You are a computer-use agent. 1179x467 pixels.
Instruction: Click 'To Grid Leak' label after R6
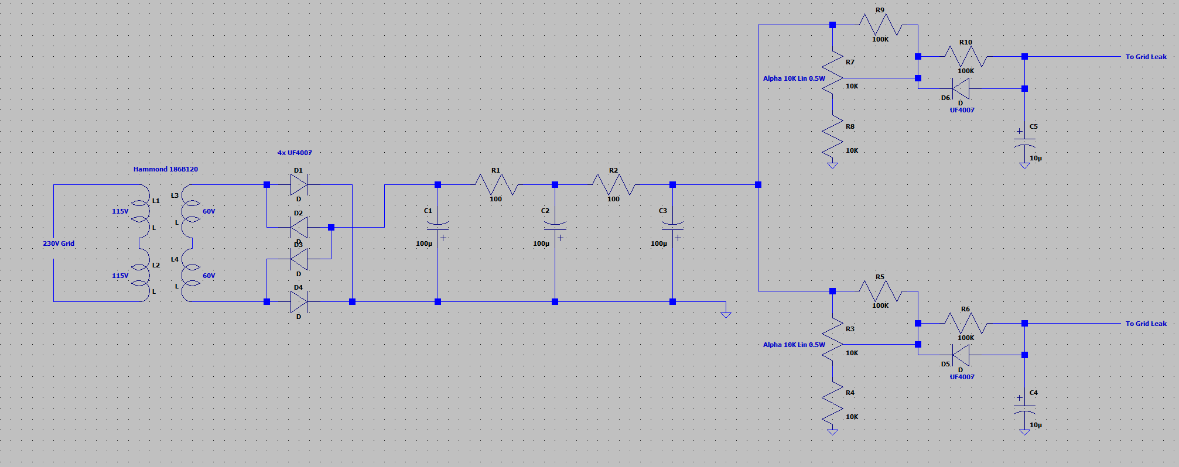[x=1146, y=324]
